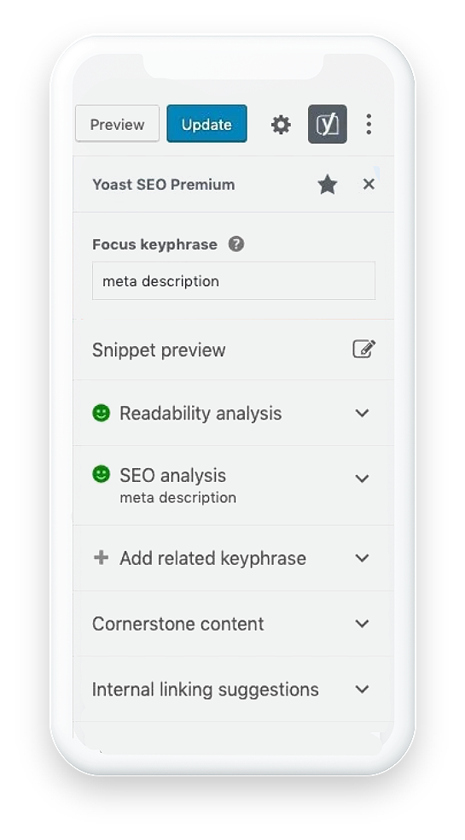
Task: Unpin Yoast panel with star icon
Action: click(x=327, y=185)
